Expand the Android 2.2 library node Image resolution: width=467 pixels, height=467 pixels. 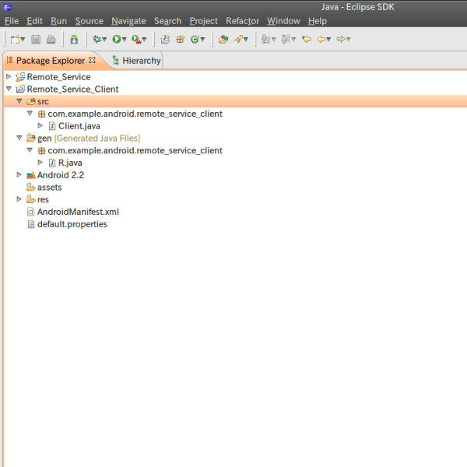(x=19, y=174)
